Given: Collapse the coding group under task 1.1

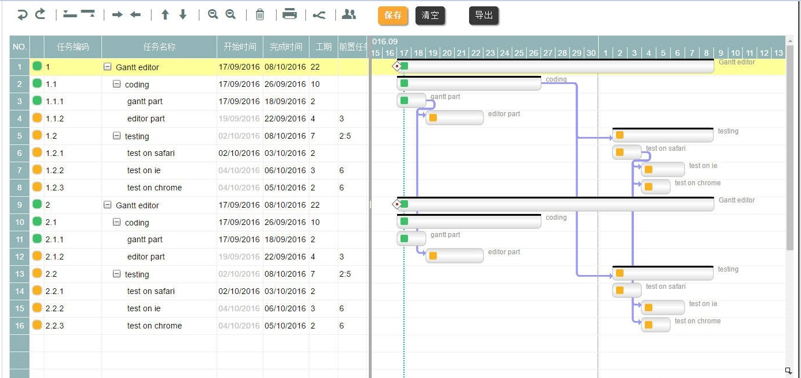Looking at the screenshot, I should [117, 84].
